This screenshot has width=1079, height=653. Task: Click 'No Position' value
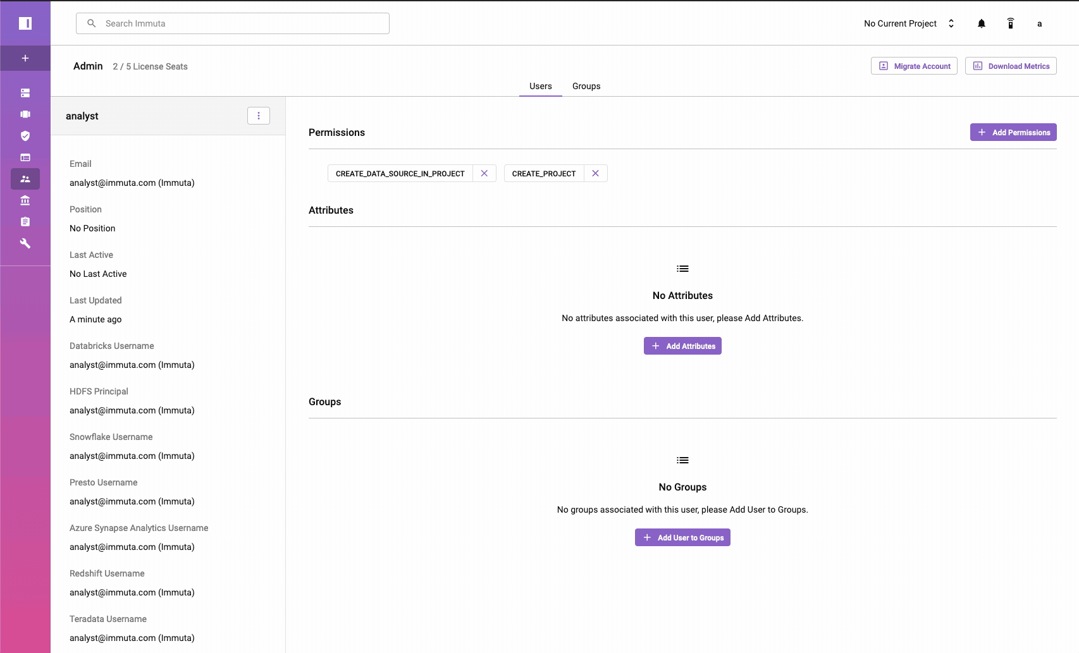pos(92,228)
